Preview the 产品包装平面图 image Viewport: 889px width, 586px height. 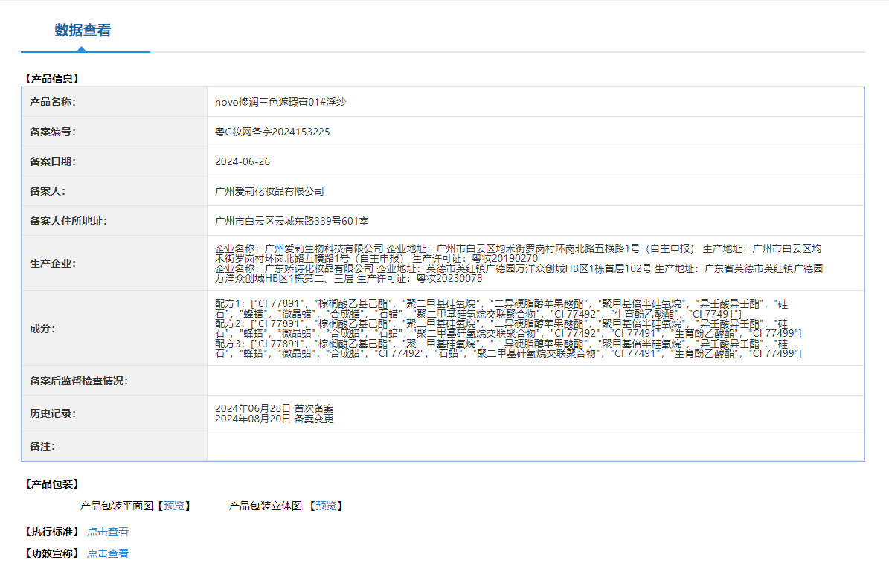pyautogui.click(x=174, y=506)
